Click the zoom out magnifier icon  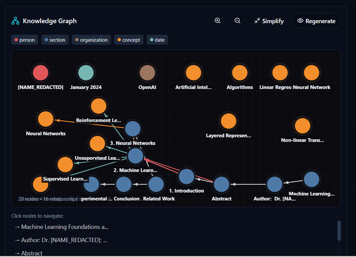click(237, 21)
